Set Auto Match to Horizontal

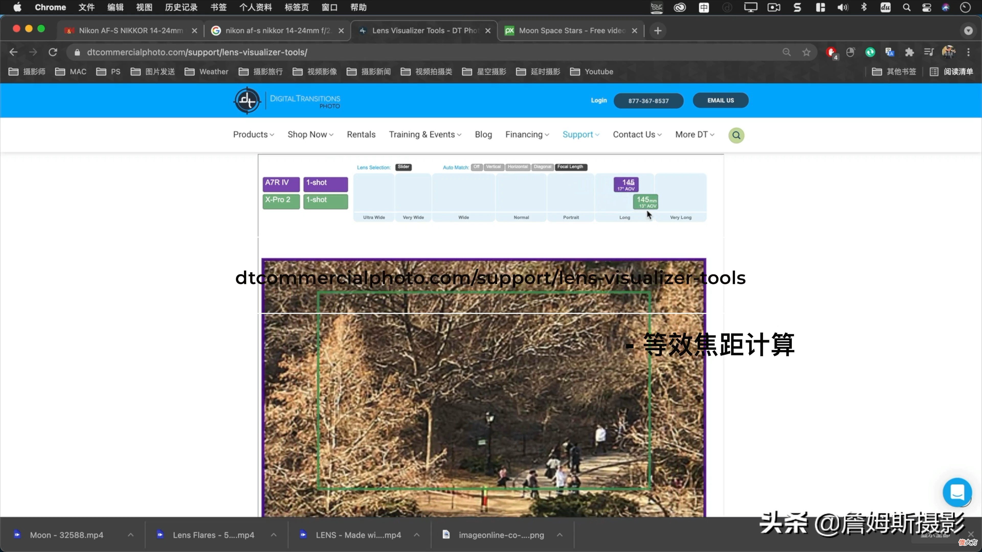tap(518, 167)
